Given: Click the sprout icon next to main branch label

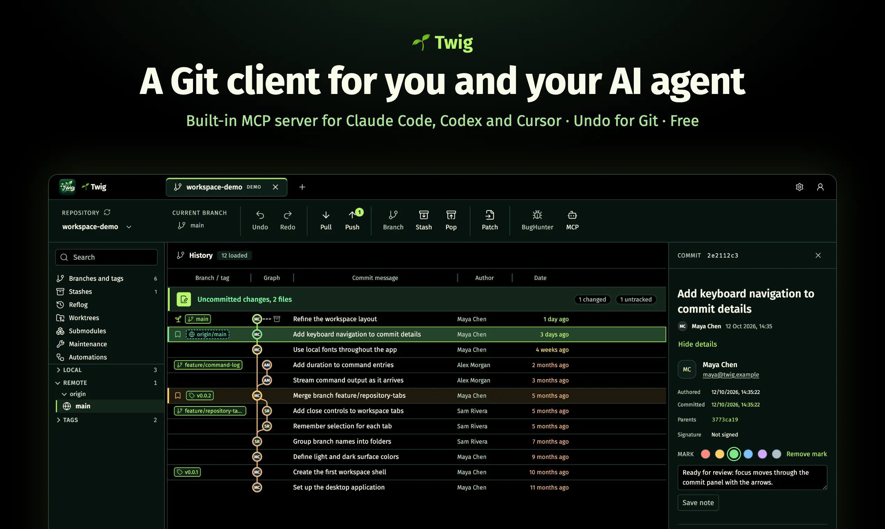Looking at the screenshot, I should click(178, 319).
